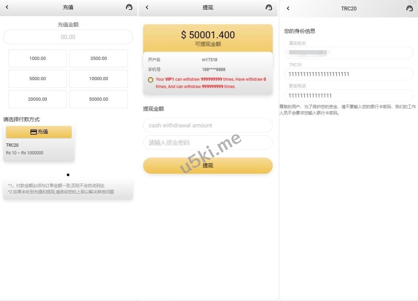Choose the 10000.00 preset amount
Screen dimensions: 418x301
[x=98, y=79]
